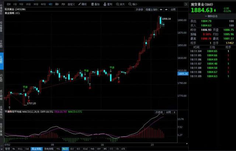The height and width of the screenshot is (151, 236).
Task: Select the 10:11:06 trade row
Action: pyautogui.click(x=212, y=60)
